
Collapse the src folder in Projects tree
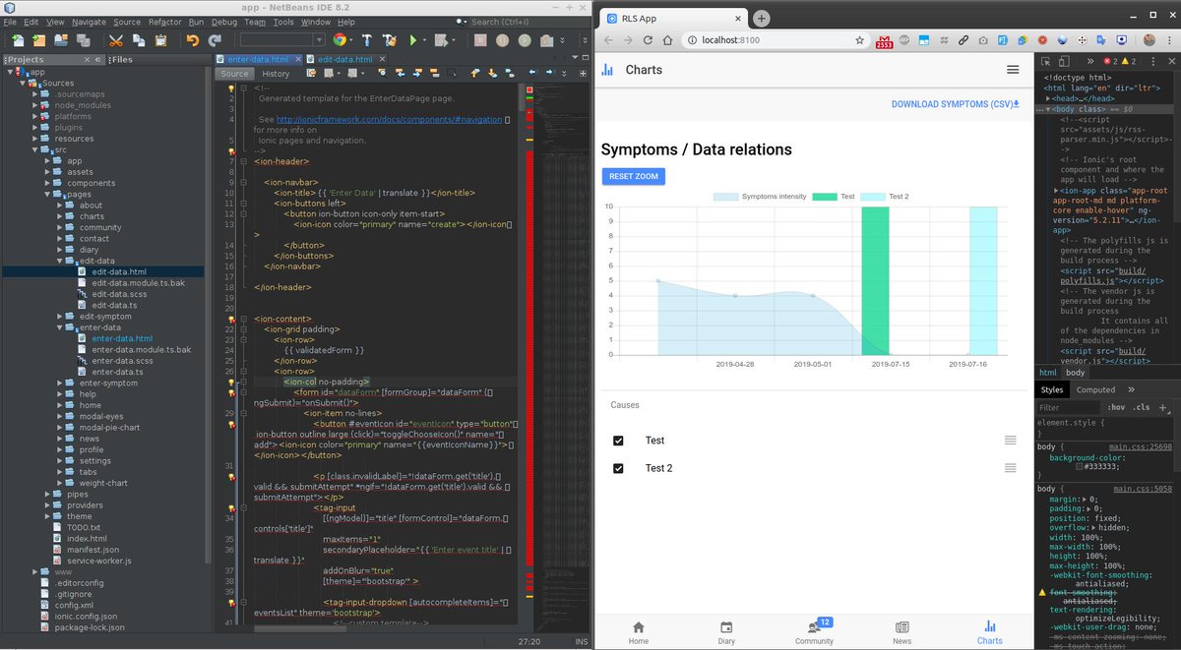(x=34, y=149)
